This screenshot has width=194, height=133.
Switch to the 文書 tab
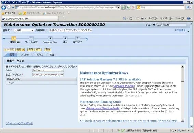(x=52, y=55)
